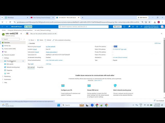Open IP configurations in Settings

tap(11, 61)
